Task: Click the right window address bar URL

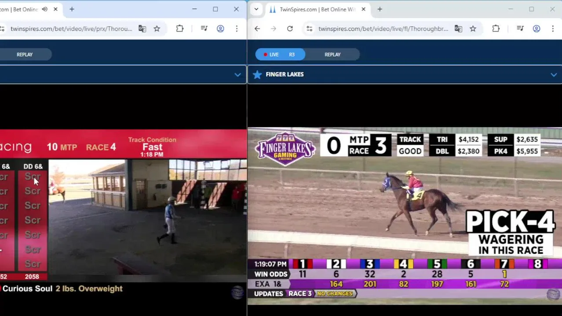Action: point(383,29)
